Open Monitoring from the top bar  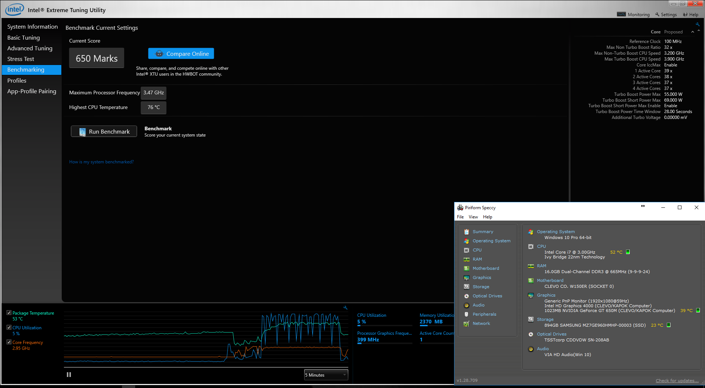[x=633, y=15]
